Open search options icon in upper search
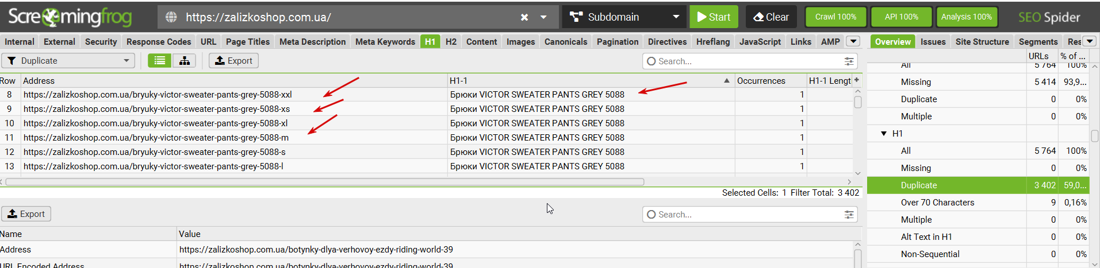Screen dimensions: 1100x268 (x=849, y=61)
